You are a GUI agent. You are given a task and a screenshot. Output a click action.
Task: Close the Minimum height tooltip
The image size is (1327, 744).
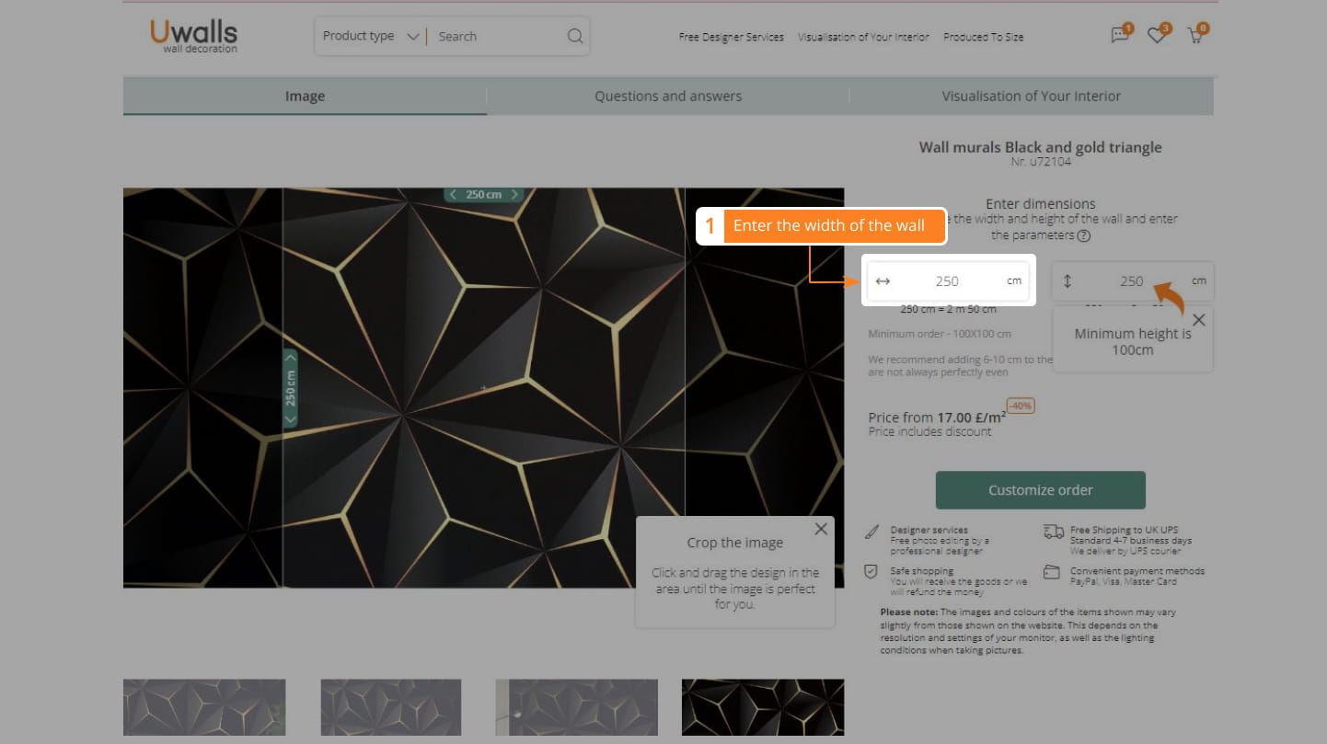(x=1198, y=320)
